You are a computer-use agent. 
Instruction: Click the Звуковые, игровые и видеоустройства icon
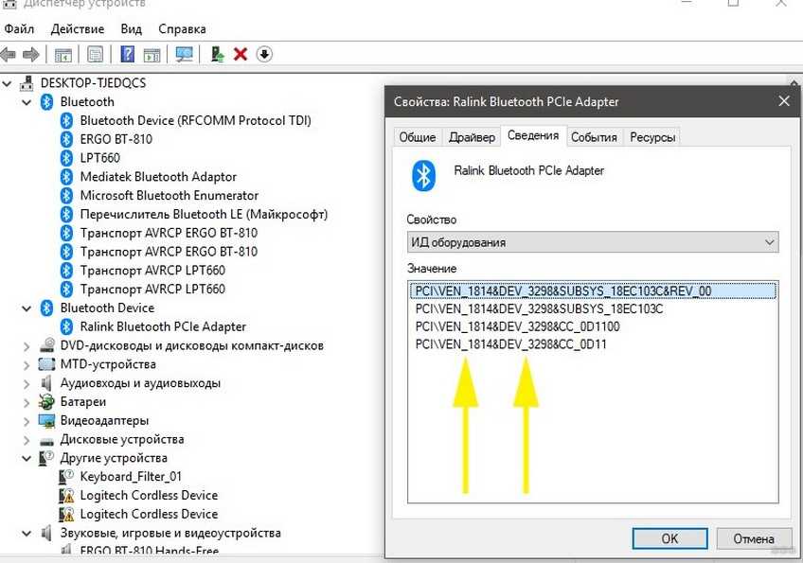(46, 534)
